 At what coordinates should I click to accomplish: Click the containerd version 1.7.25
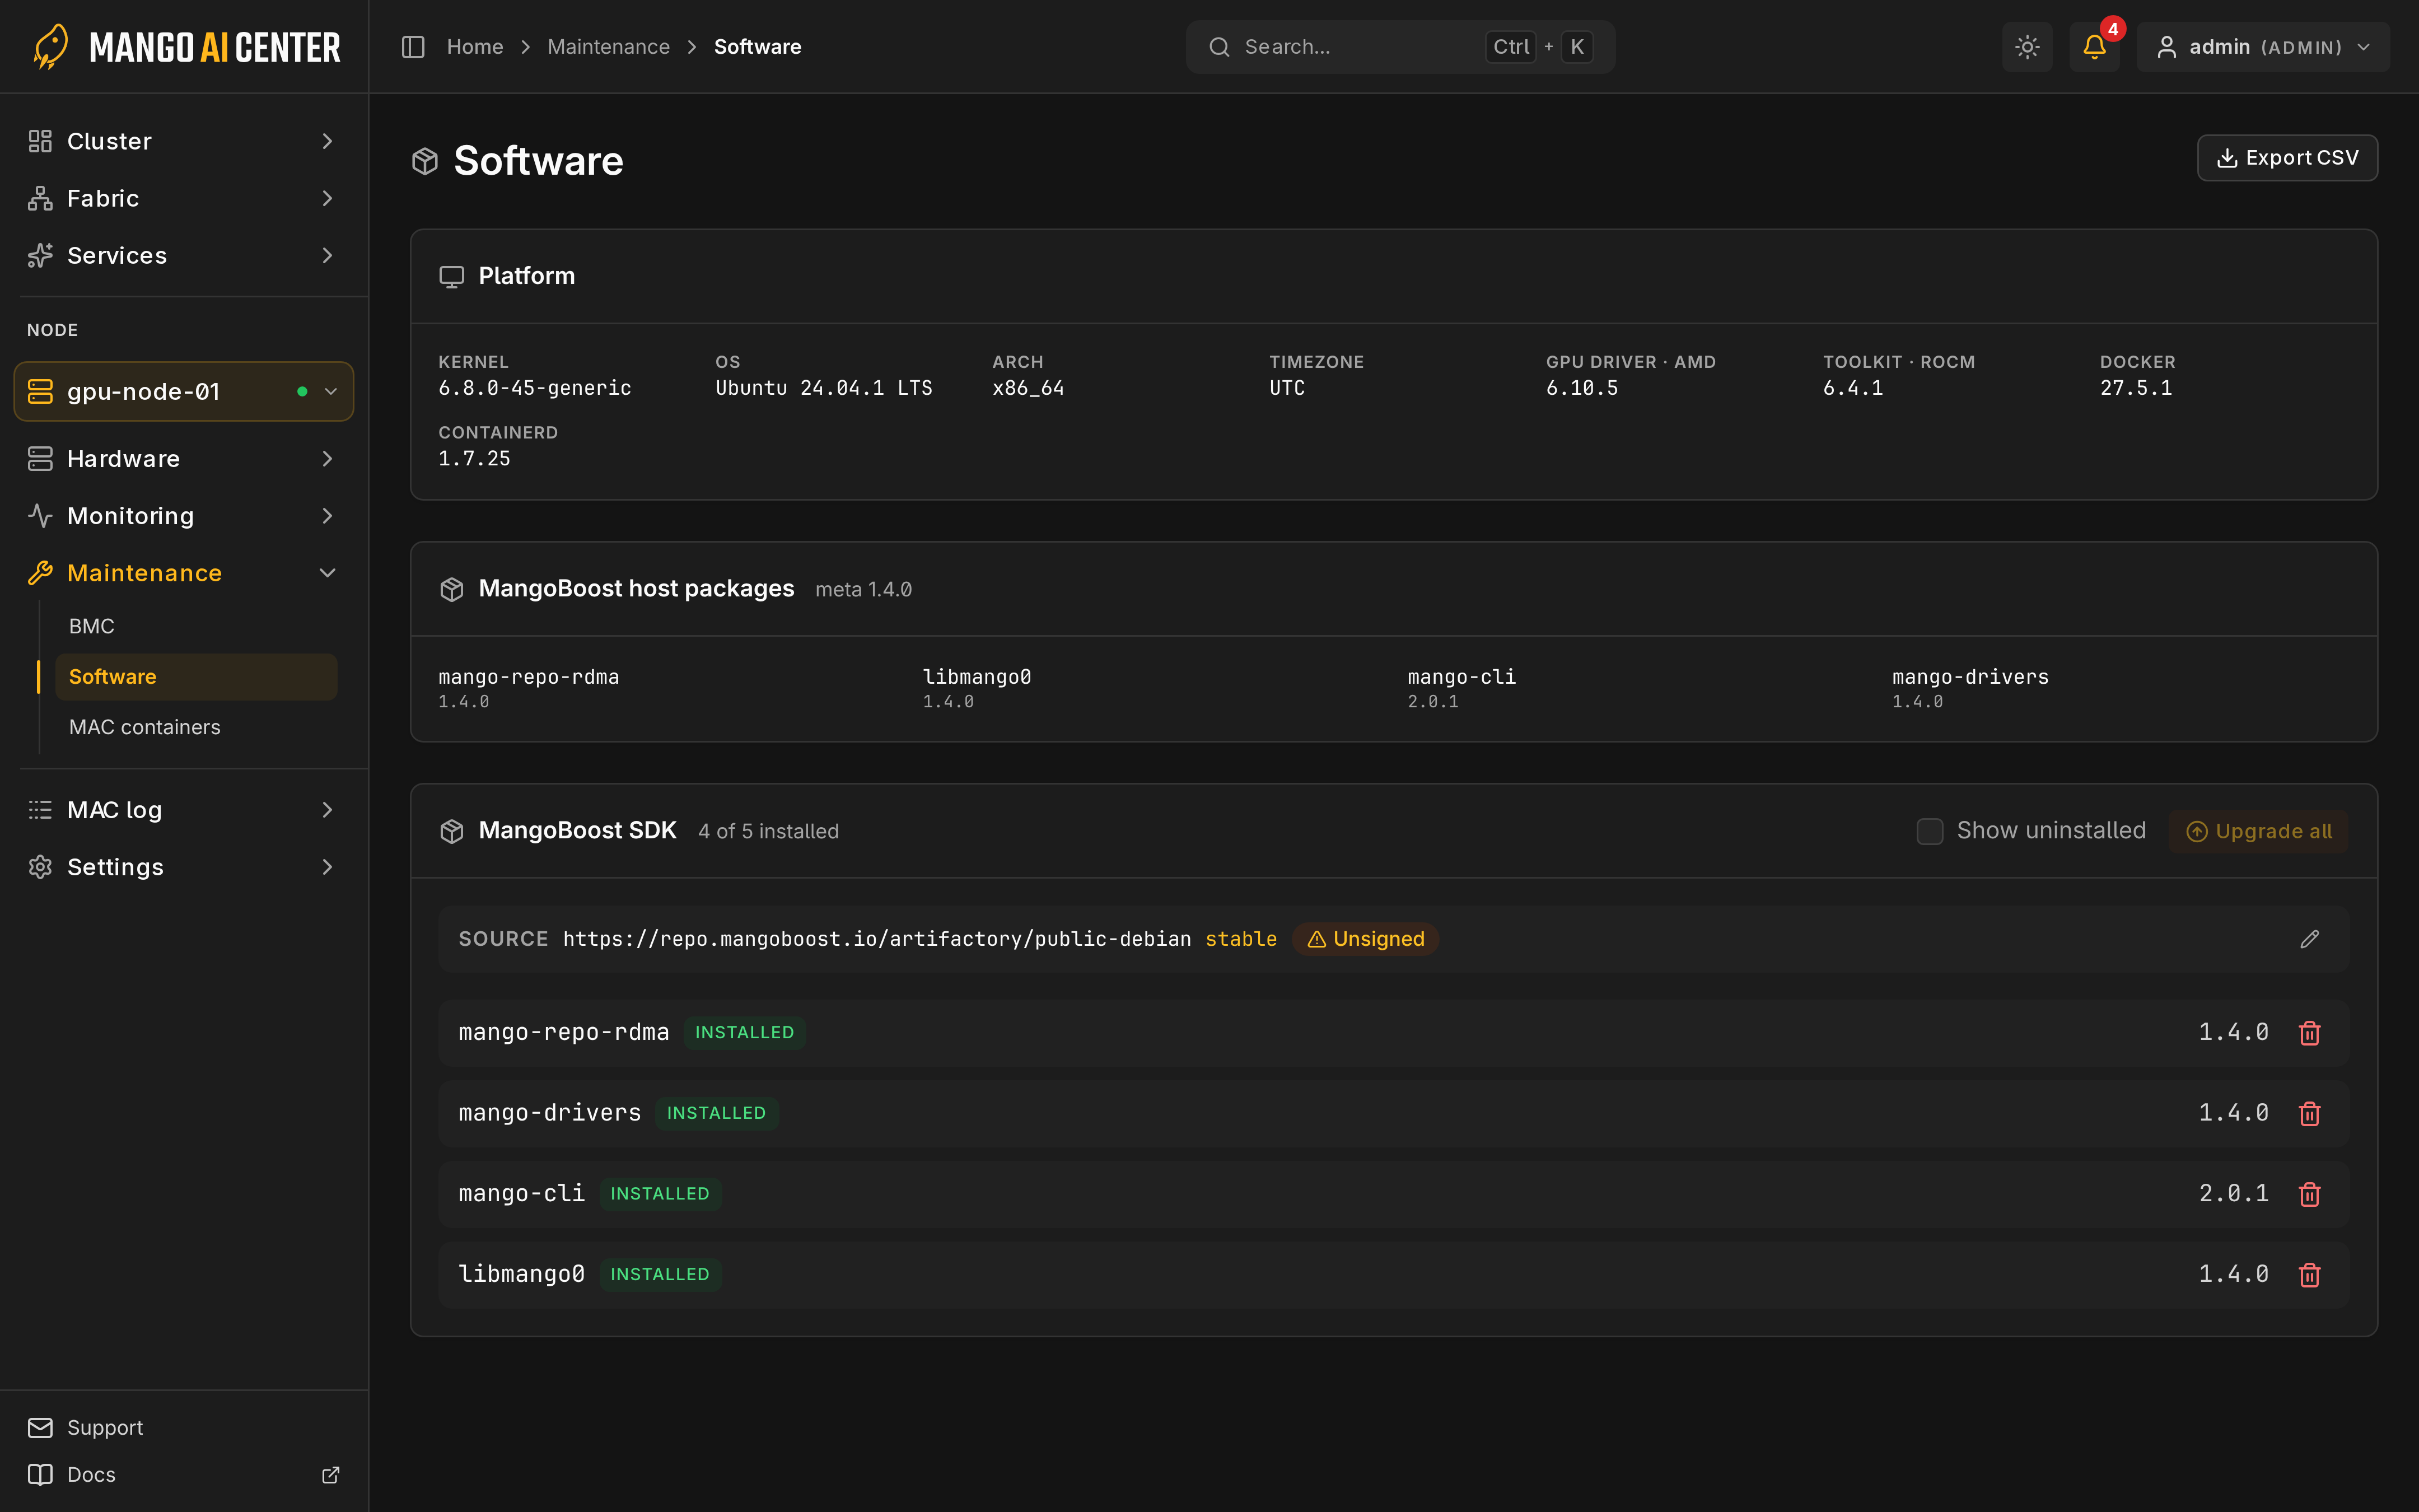(x=474, y=459)
